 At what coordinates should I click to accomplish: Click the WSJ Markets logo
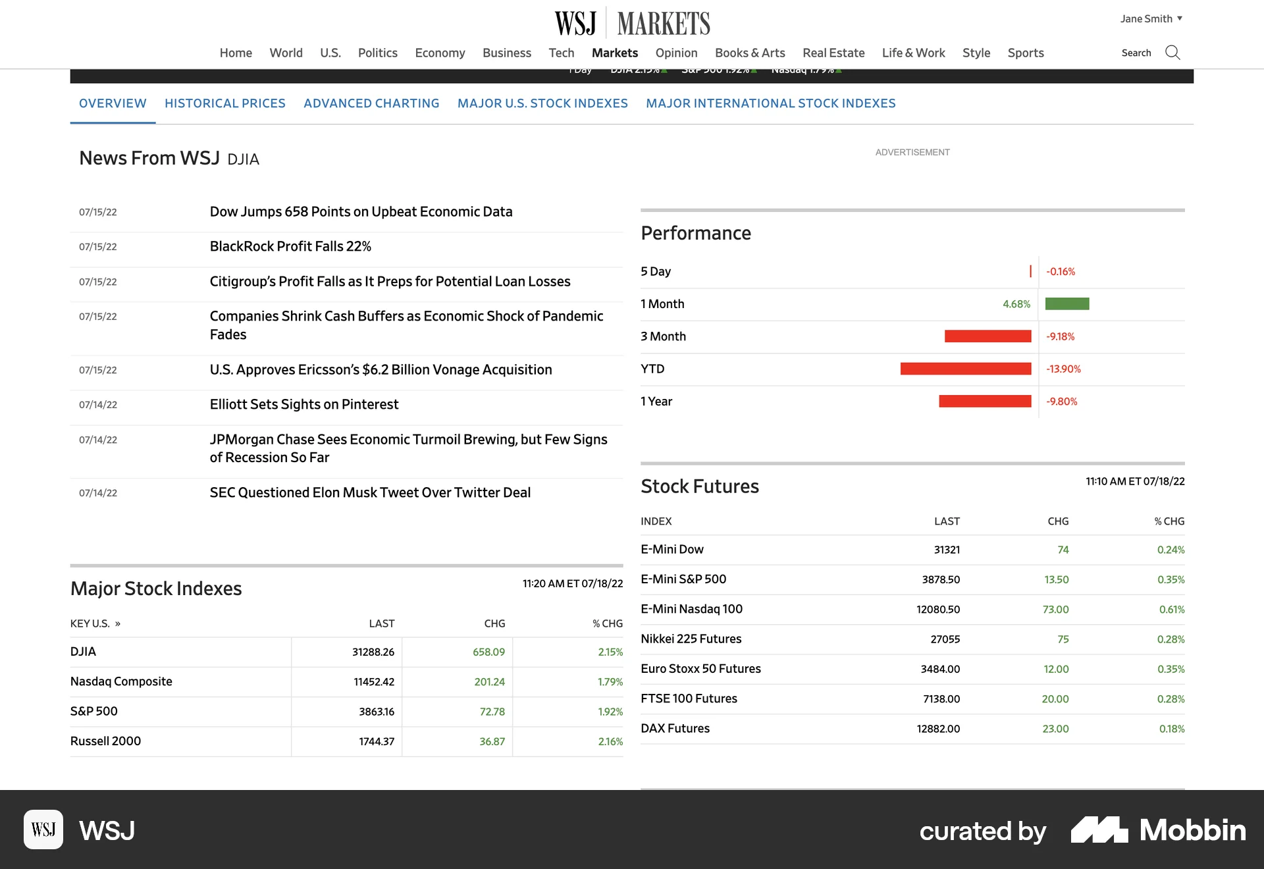coord(630,22)
